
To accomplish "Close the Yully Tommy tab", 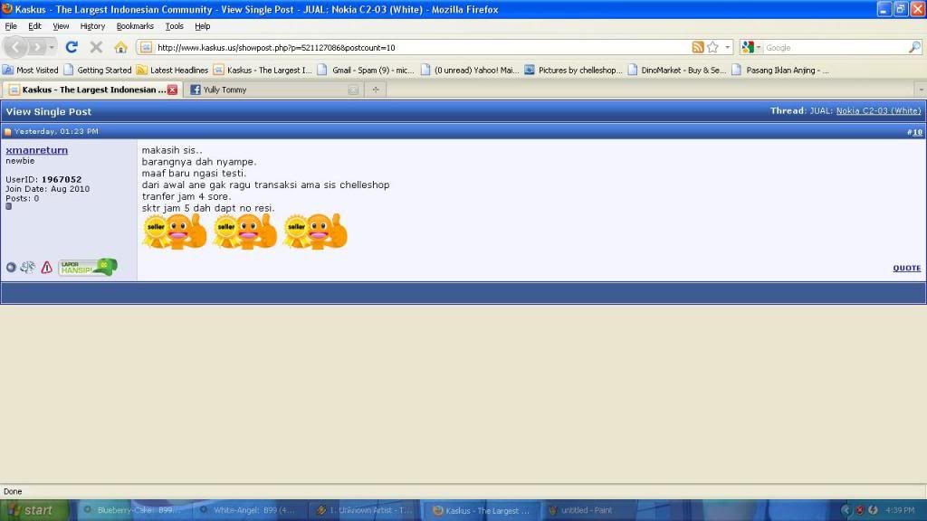I will (x=354, y=90).
